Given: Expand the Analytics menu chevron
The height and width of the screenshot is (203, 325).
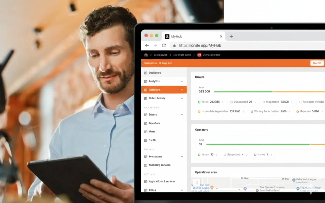Looking at the screenshot, I should (182, 81).
